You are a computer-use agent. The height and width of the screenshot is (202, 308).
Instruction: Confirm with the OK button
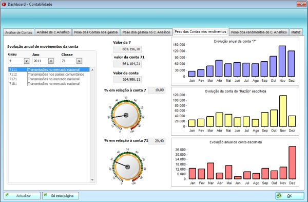(290, 196)
